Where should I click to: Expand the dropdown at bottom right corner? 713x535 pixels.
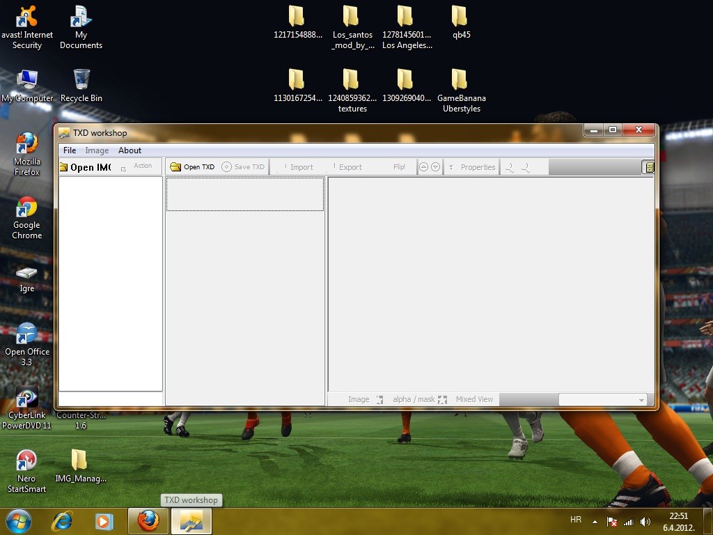(x=641, y=400)
